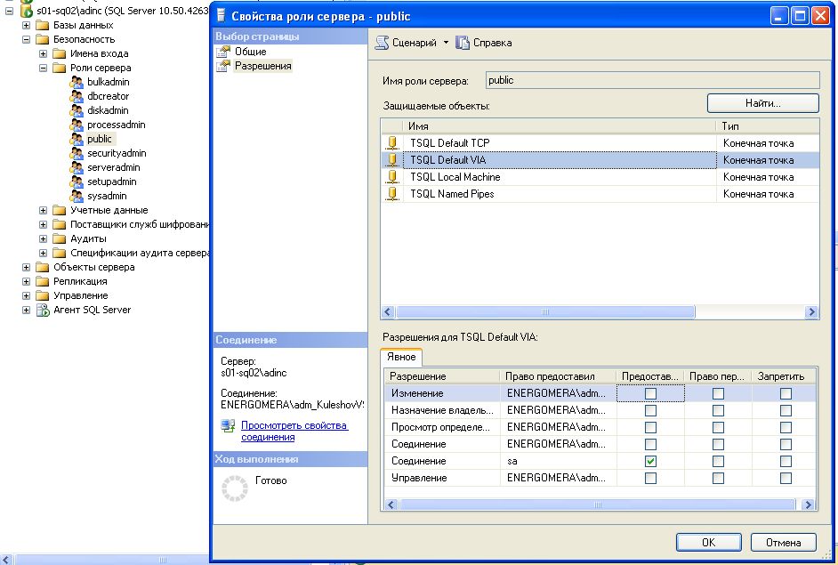
Task: Click the securityadmin role icon
Action: pyautogui.click(x=77, y=153)
